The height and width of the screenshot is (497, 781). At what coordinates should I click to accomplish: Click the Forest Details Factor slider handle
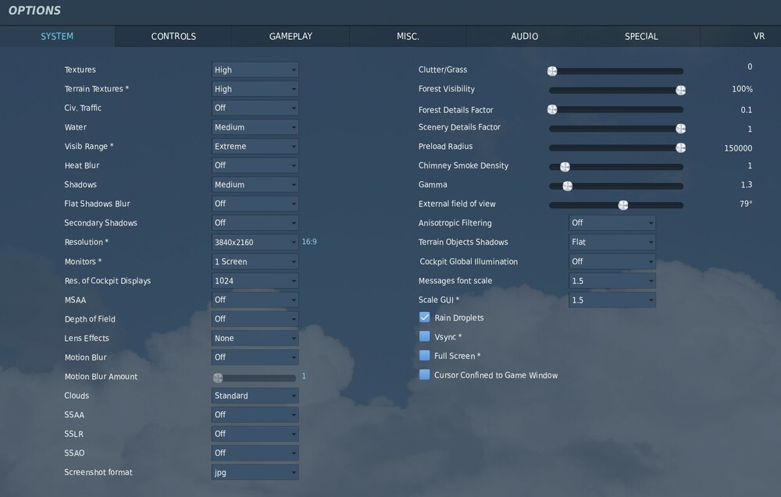pos(552,109)
